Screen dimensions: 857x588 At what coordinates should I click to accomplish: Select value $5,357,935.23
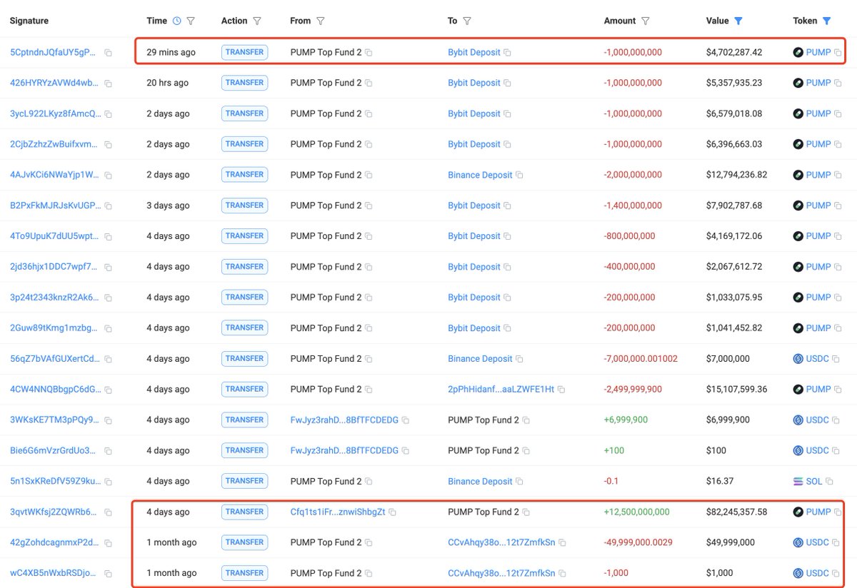tap(734, 83)
